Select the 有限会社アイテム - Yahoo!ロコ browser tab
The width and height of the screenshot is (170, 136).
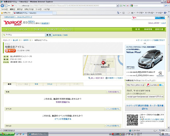[33, 13]
